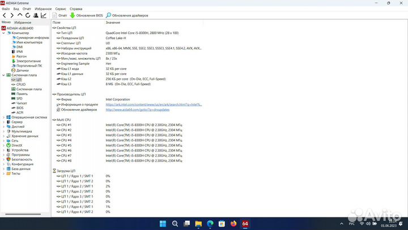This screenshot has width=408, height=230.
Task: Open the Файл menu
Action: (x=6, y=9)
